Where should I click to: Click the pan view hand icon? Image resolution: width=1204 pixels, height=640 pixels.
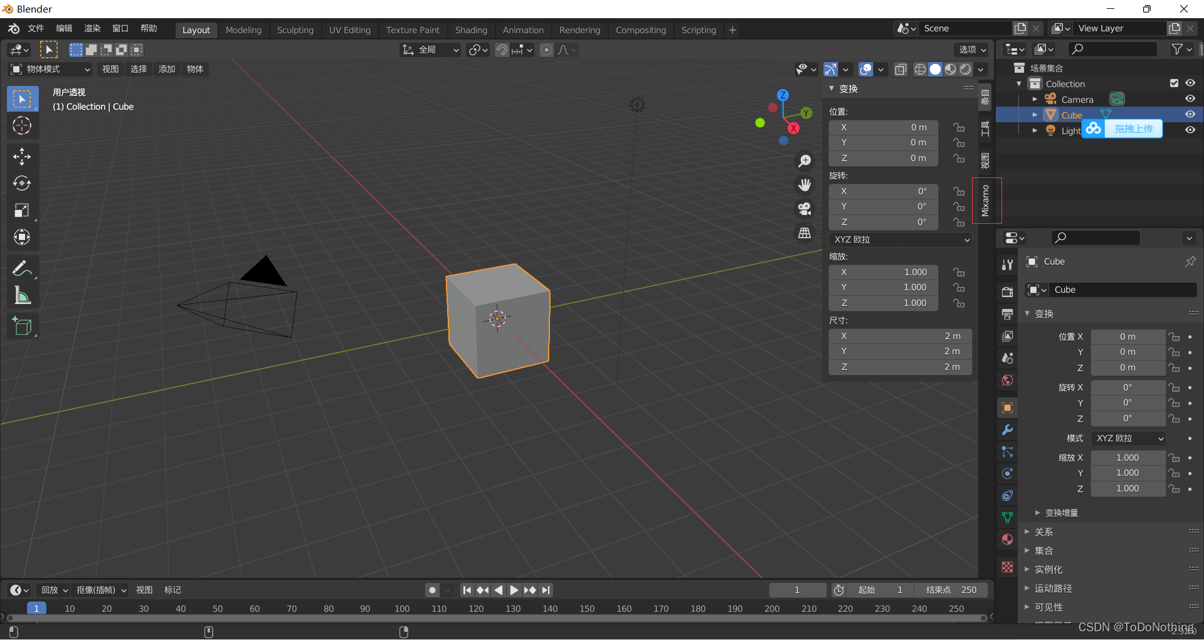click(805, 185)
